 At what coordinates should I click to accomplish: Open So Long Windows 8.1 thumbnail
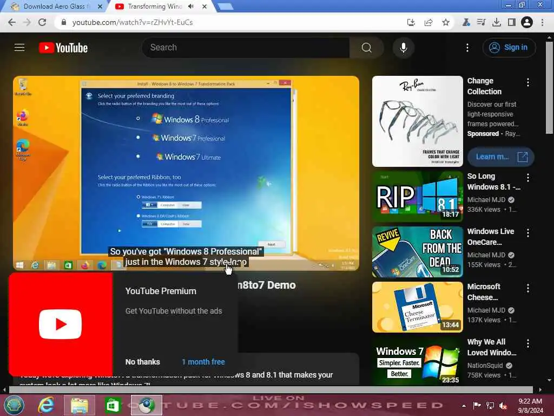[x=417, y=196]
